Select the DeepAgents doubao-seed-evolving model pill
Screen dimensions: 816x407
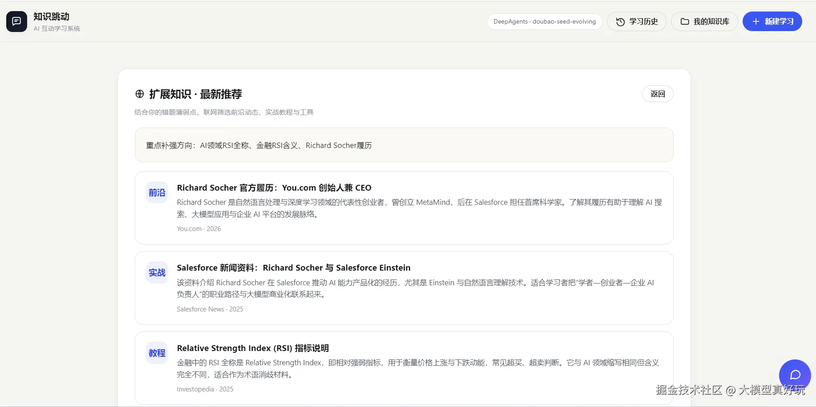[x=544, y=21]
